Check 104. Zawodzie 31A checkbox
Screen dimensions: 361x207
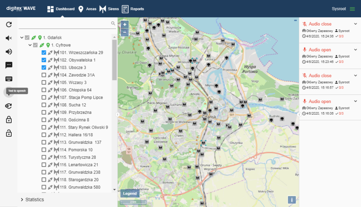(x=44, y=75)
